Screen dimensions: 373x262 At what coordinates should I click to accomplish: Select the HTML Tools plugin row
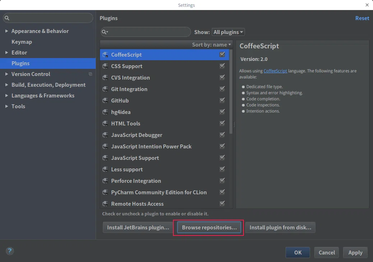[x=165, y=124]
